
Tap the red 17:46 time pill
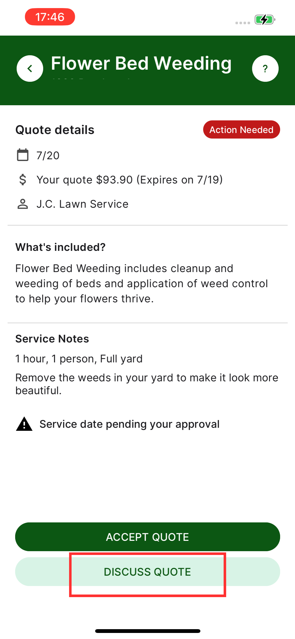coord(50,17)
